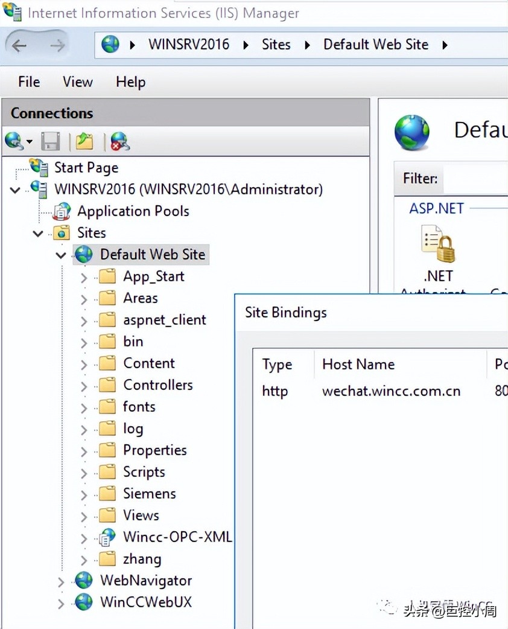Click the Sites breadcrumb in address bar
Image resolution: width=508 pixels, height=629 pixels.
(276, 45)
